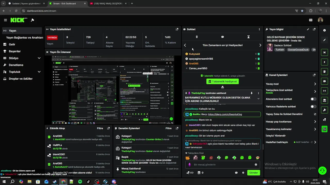This screenshot has width=330, height=185.
Task: Open Yayın in the left sidebar
Action: (22, 31)
